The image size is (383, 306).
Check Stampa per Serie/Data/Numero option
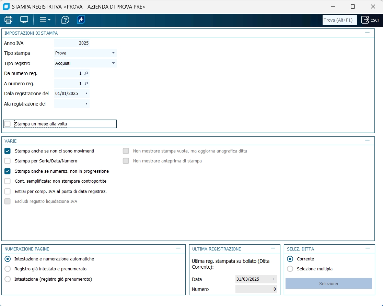tap(8, 161)
